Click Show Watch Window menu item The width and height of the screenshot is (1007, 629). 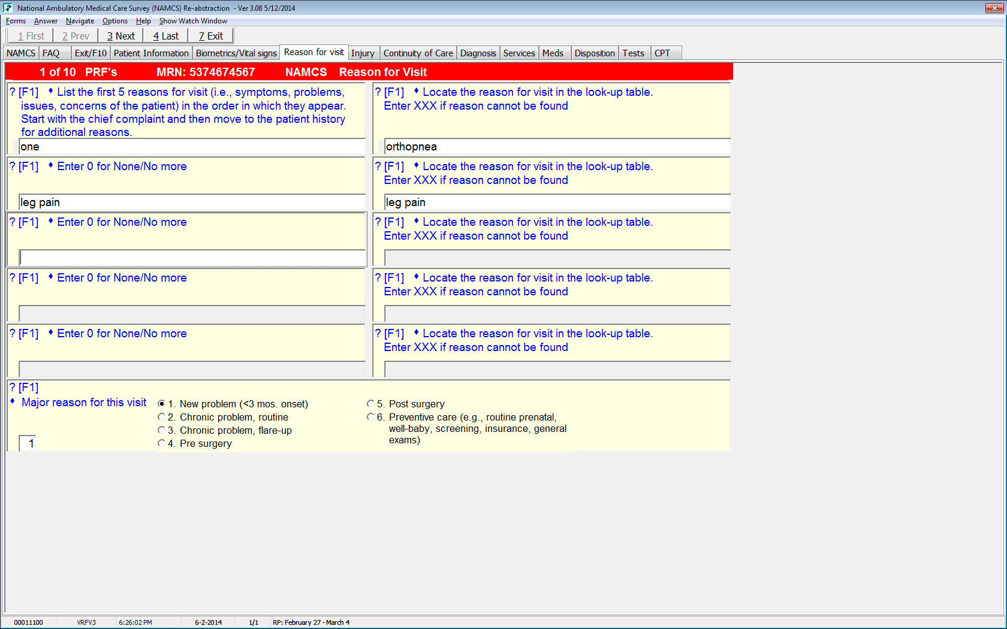[x=193, y=21]
